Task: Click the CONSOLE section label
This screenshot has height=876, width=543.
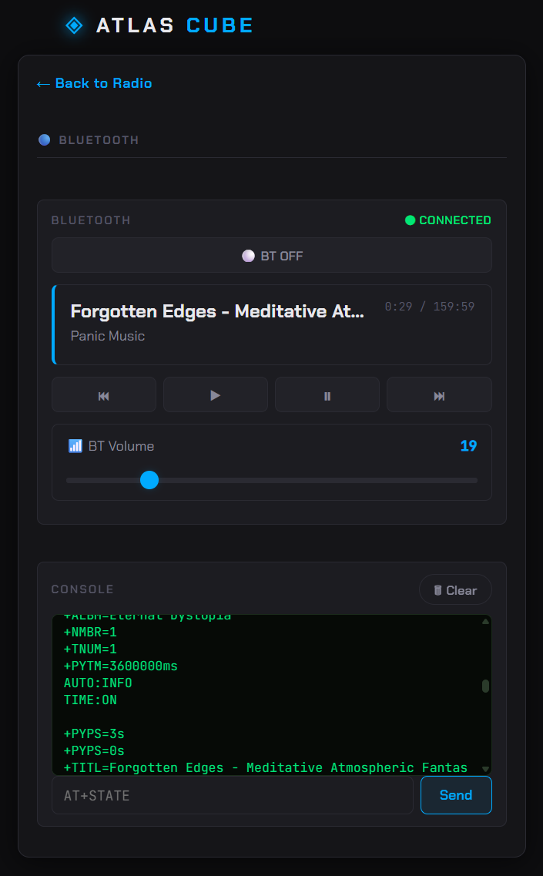Action: [x=82, y=589]
